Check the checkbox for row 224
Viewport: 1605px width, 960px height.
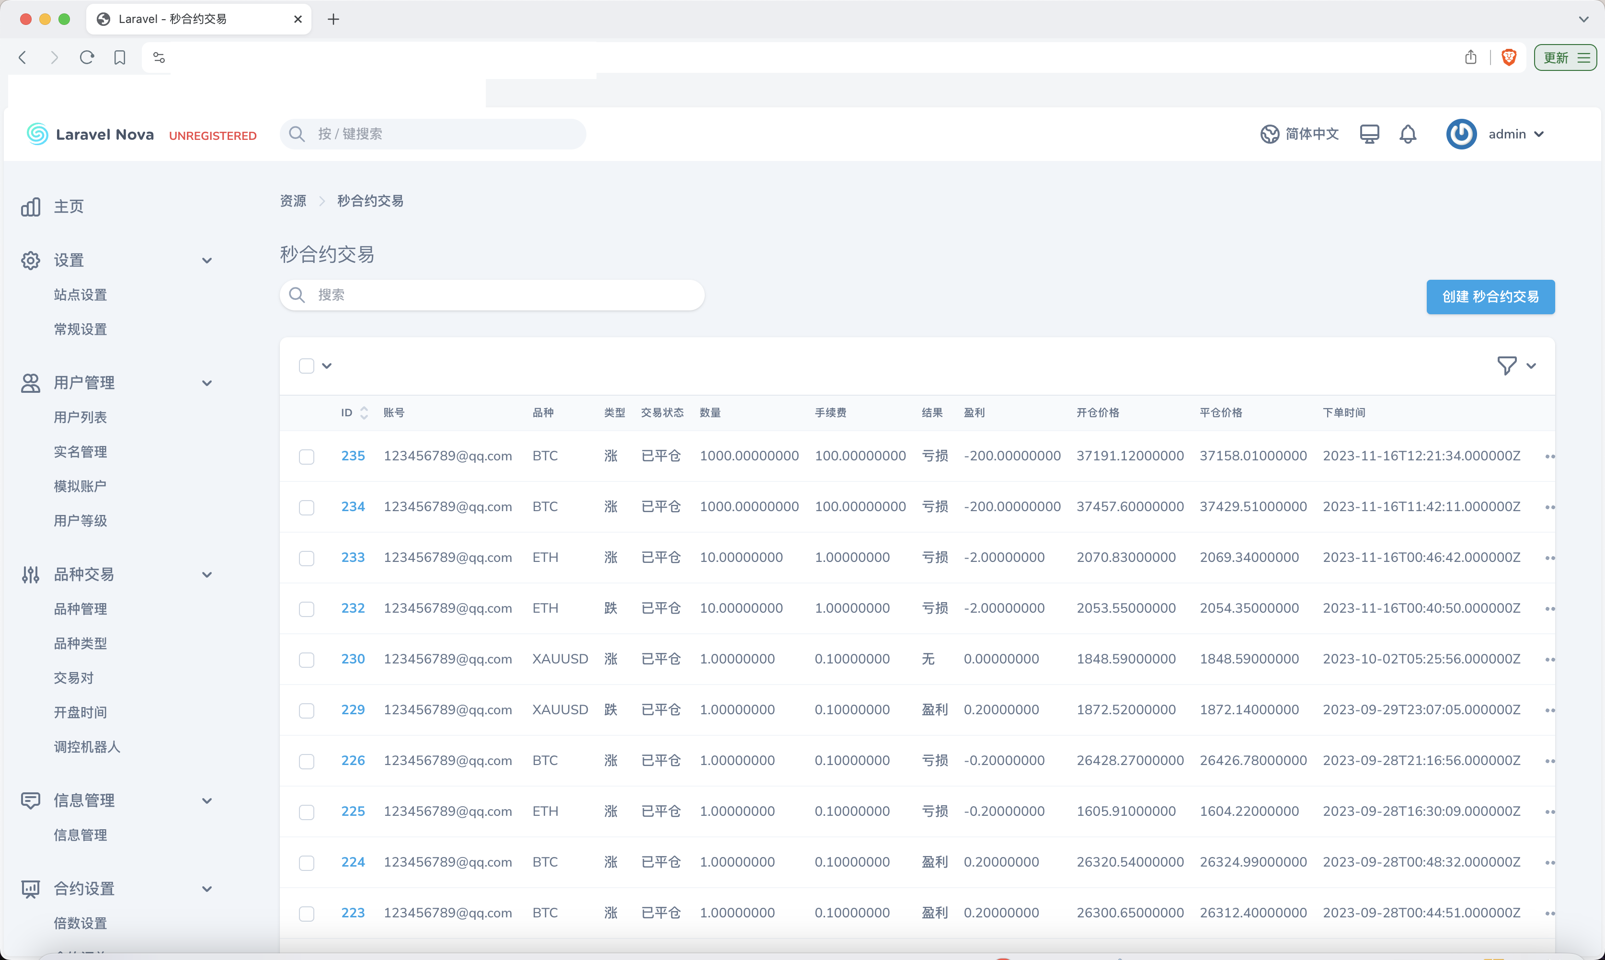[307, 863]
